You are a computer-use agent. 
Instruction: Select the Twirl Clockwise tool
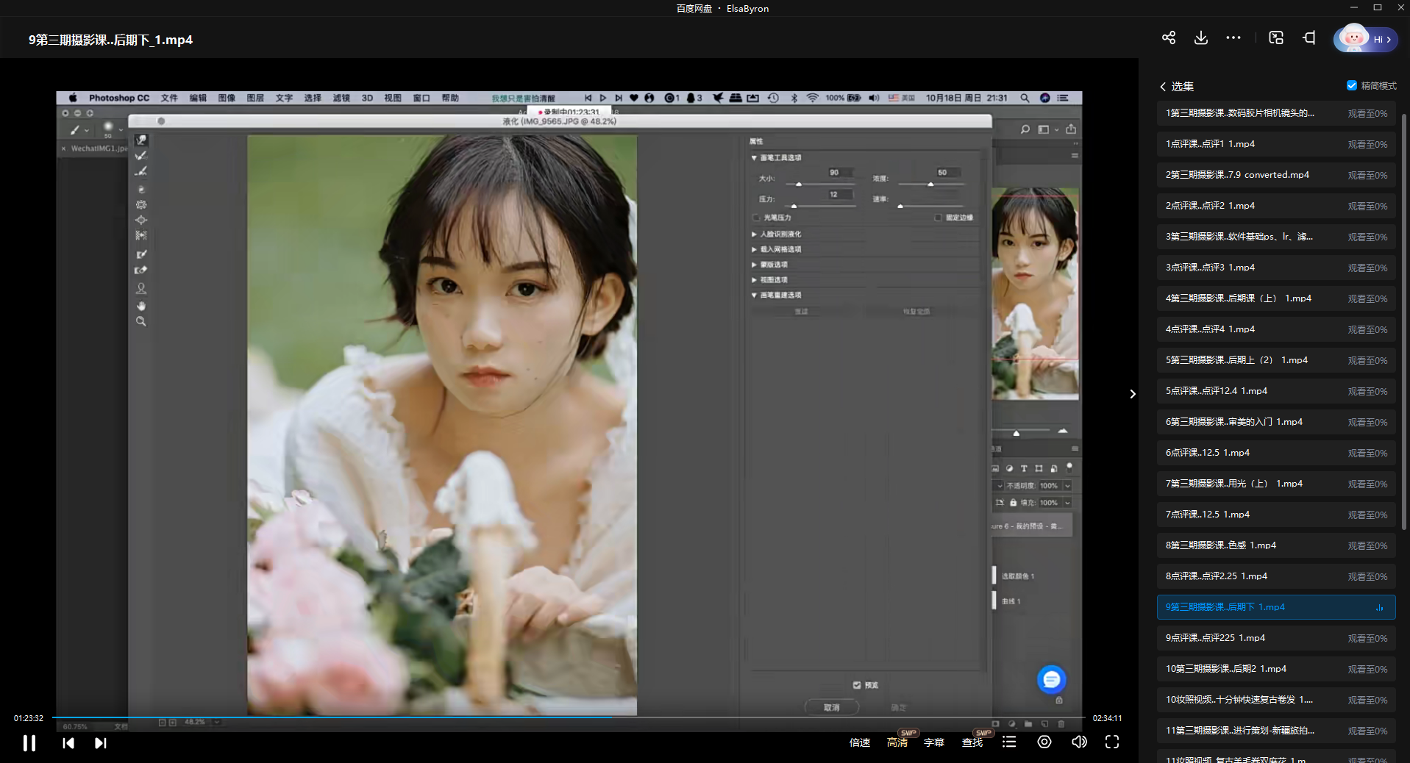(x=141, y=189)
